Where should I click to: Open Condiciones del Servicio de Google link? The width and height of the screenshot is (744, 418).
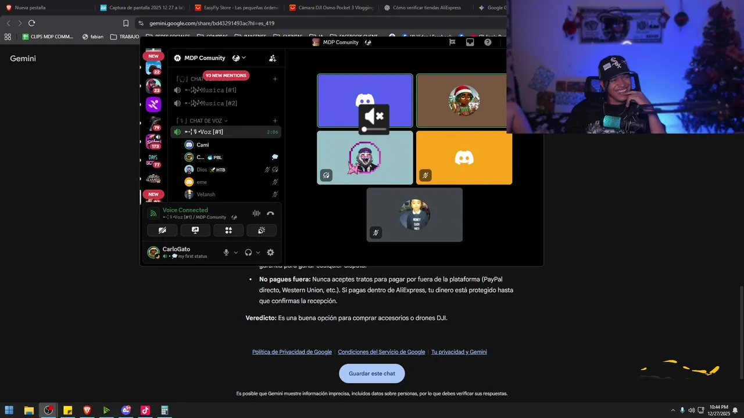coord(381,352)
